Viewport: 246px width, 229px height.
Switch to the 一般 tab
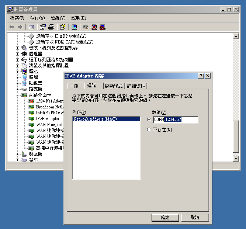coord(76,86)
